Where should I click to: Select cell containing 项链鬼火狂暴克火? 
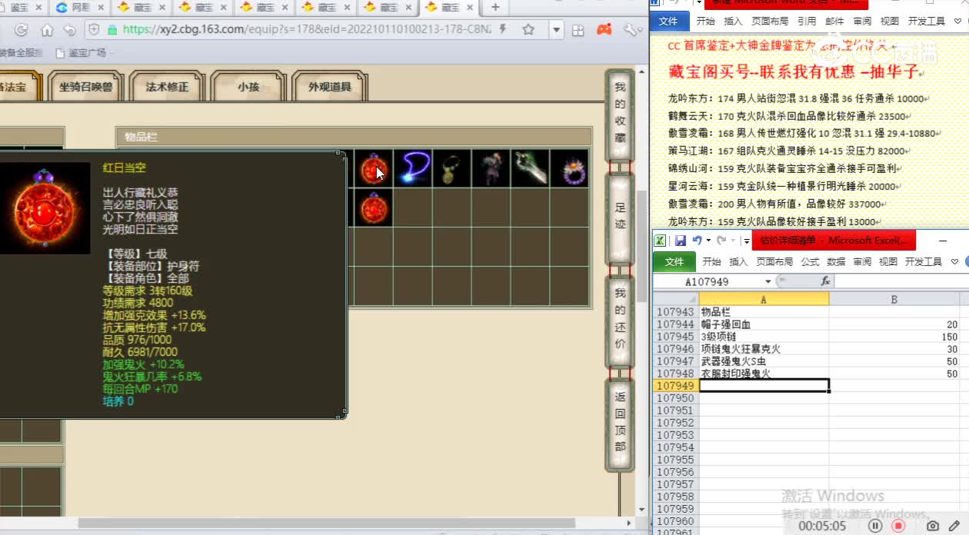click(x=764, y=349)
